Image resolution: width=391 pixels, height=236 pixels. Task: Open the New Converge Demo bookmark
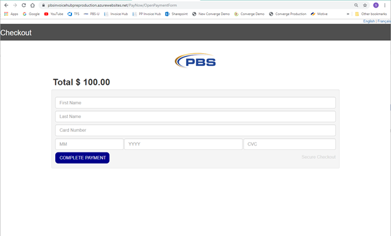tap(211, 14)
